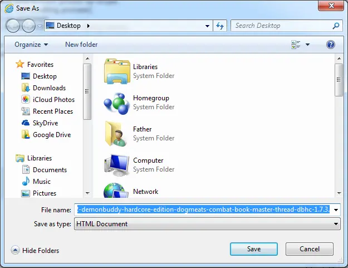Click the Father user folder icon
This screenshot has width=348, height=268.
tap(116, 133)
